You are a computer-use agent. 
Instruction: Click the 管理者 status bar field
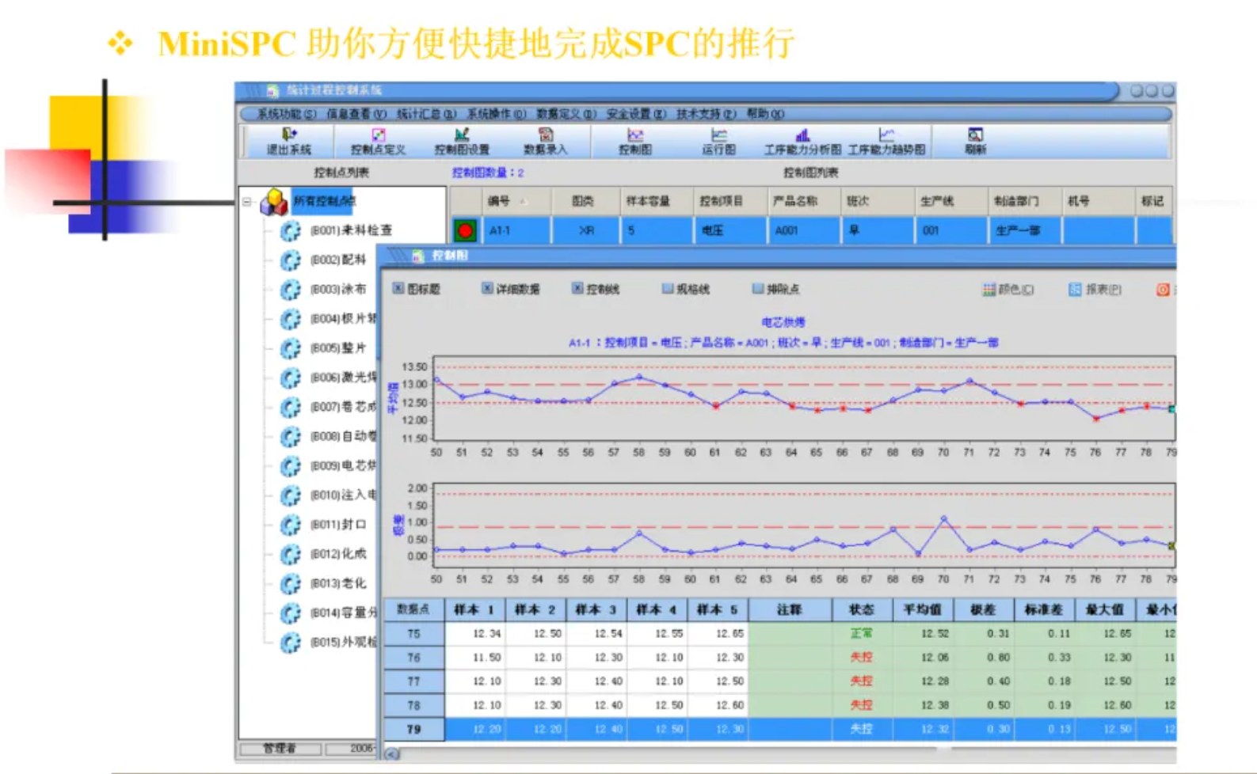point(280,749)
